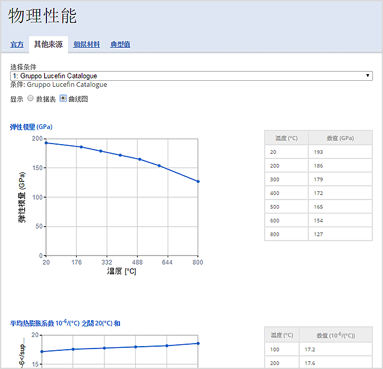The height and width of the screenshot is (369, 383).
Task: Click the 物理性能 page title
Action: 43,16
